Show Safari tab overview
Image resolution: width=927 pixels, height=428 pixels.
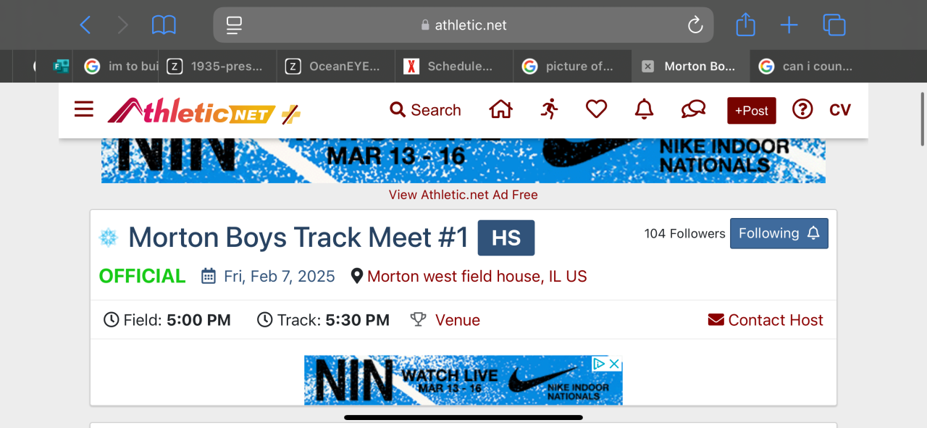pyautogui.click(x=834, y=25)
